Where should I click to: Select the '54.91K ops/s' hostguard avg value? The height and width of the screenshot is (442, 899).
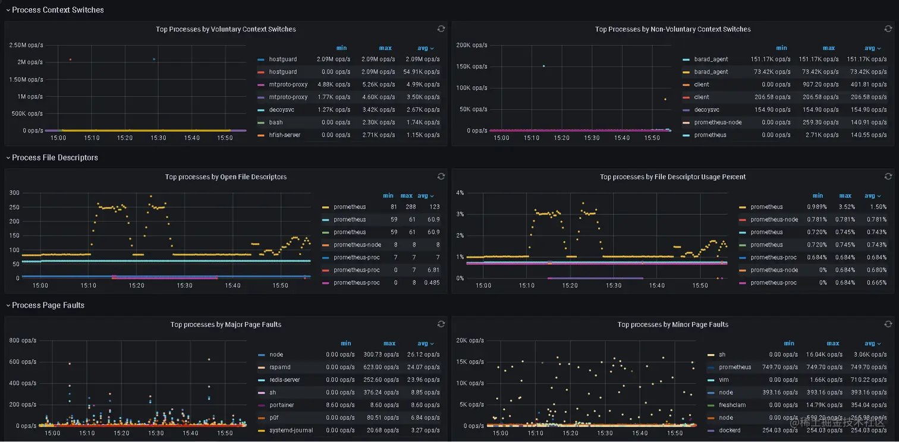(x=422, y=72)
